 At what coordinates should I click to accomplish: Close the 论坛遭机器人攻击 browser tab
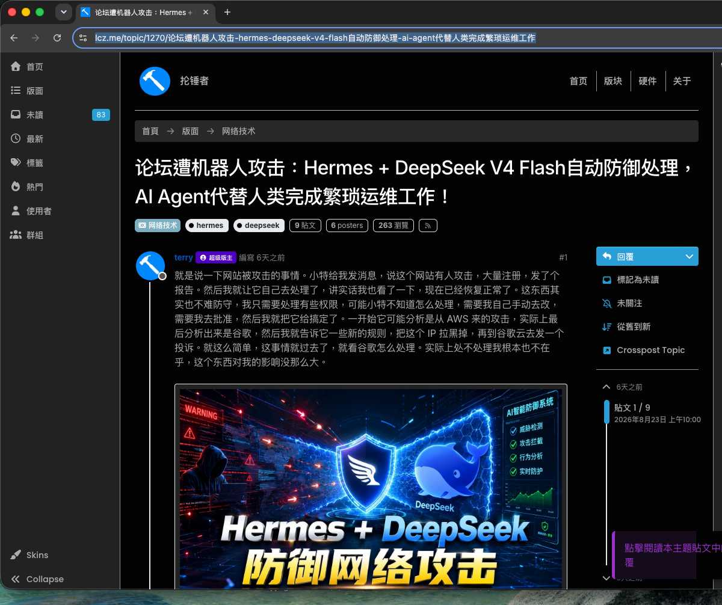tap(205, 12)
